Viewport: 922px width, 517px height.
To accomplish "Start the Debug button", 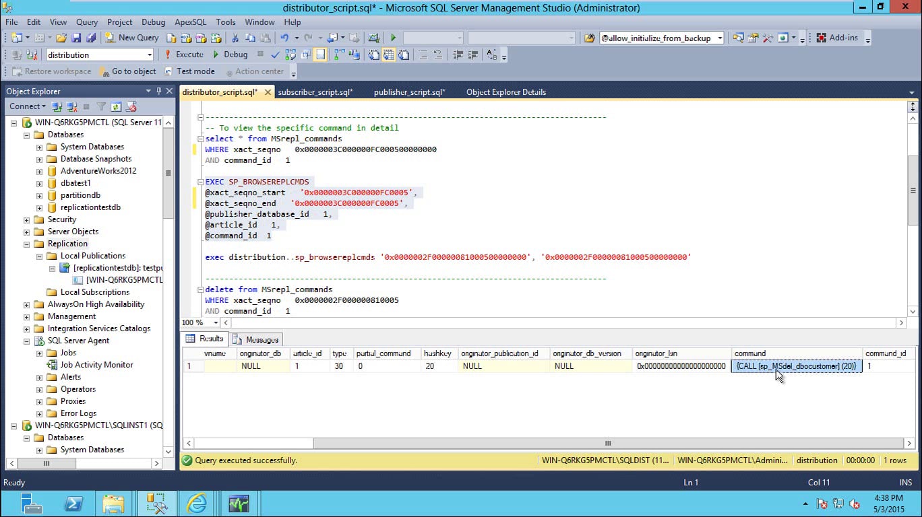I will pyautogui.click(x=230, y=55).
